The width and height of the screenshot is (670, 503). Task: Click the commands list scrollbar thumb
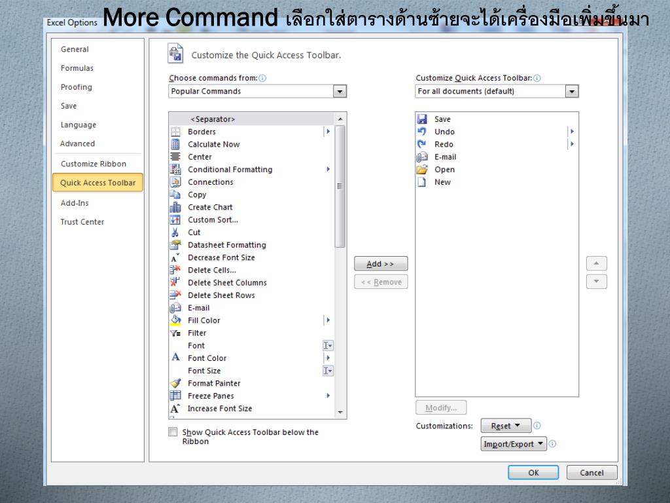click(x=340, y=187)
